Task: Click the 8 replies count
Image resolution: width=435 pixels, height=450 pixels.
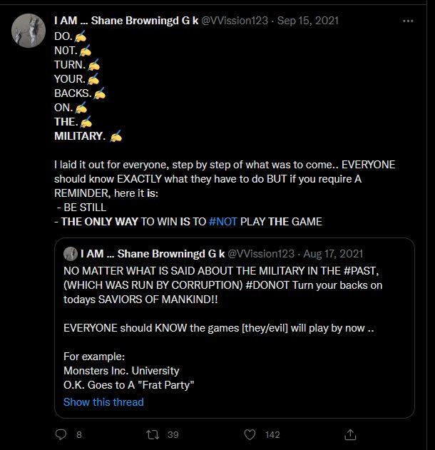Action: 79,434
